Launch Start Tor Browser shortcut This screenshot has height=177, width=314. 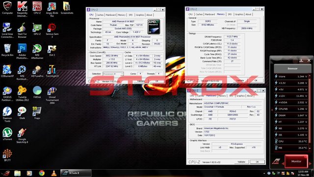point(22,30)
